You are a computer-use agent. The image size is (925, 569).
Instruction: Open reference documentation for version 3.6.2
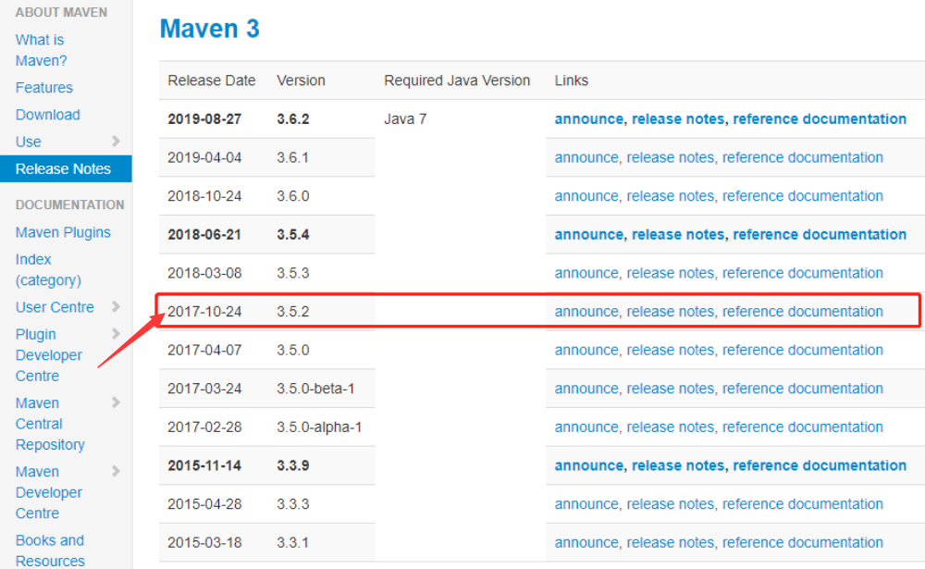tap(820, 118)
